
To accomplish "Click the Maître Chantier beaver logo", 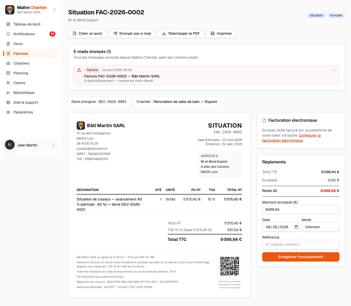I will tap(10, 10).
